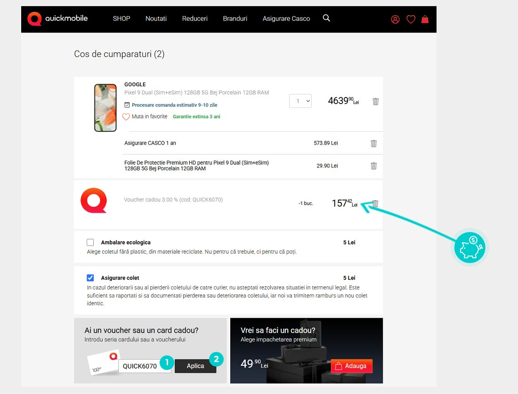
Task: Click the 49.90 Lei premium packaging price
Action: pyautogui.click(x=254, y=363)
